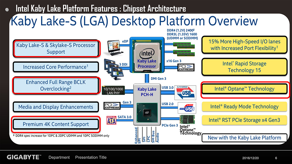Viewport: 292px width, 164px height.
Task: Click the lower DDR memory module image
Action: [184, 53]
